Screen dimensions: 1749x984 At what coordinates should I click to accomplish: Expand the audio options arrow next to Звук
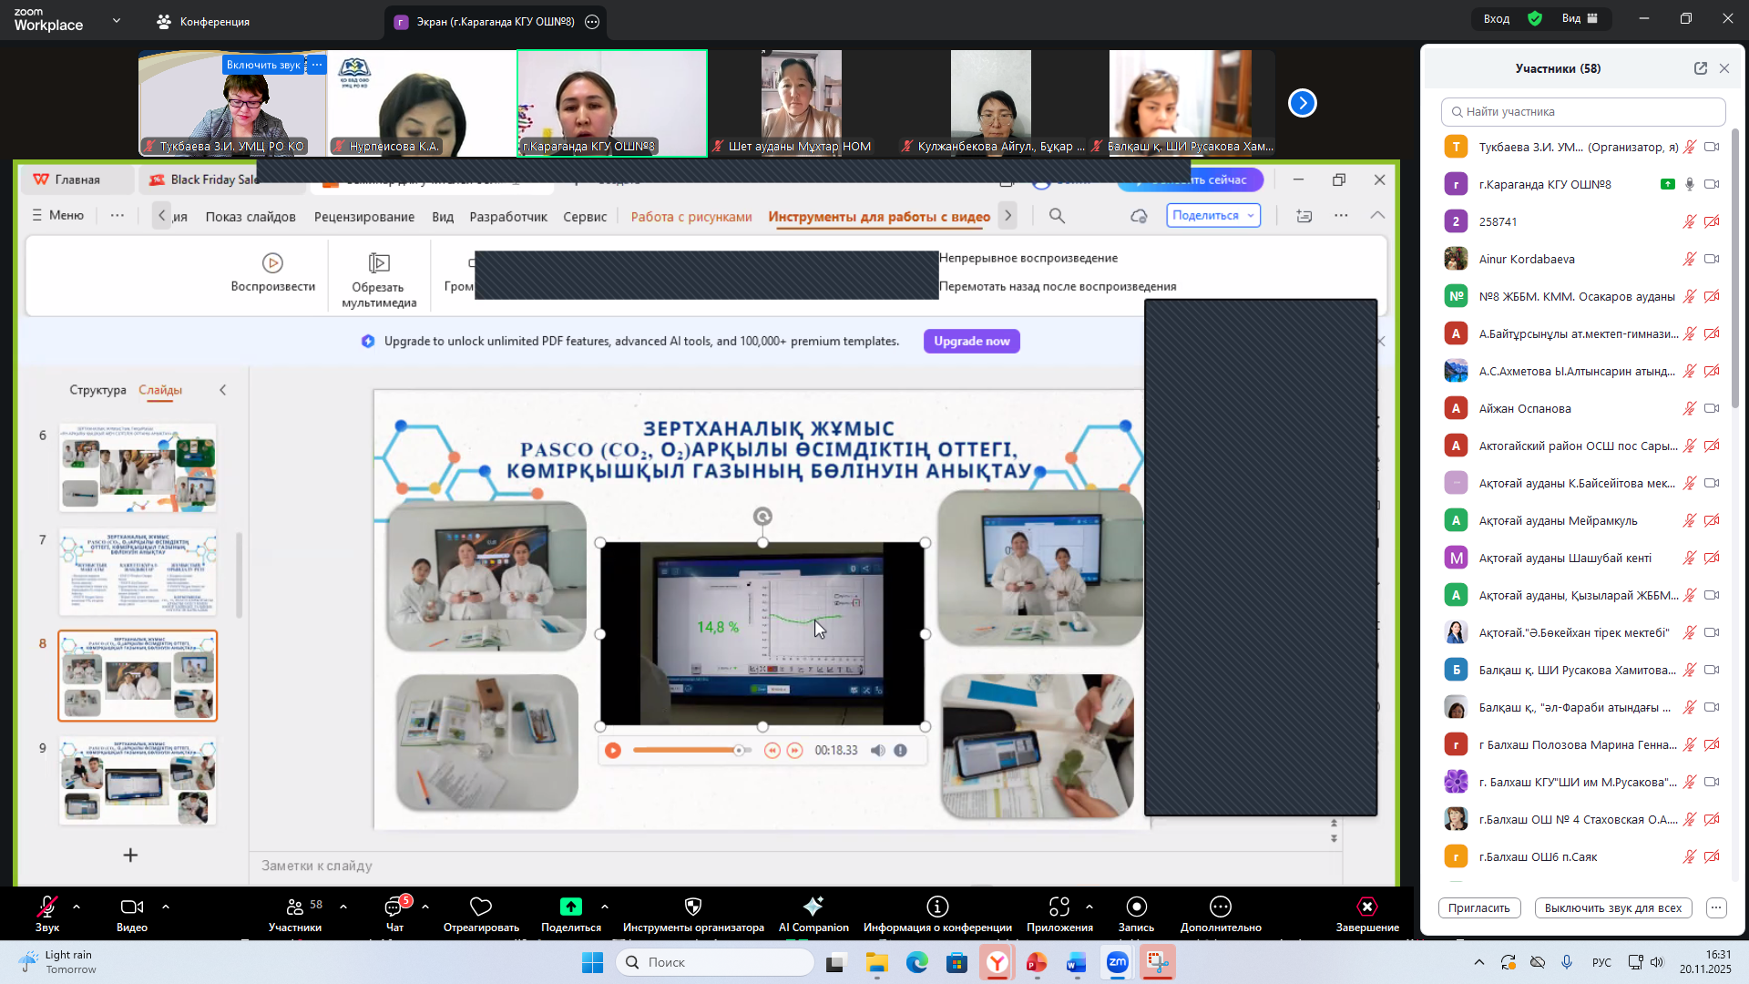point(77,907)
